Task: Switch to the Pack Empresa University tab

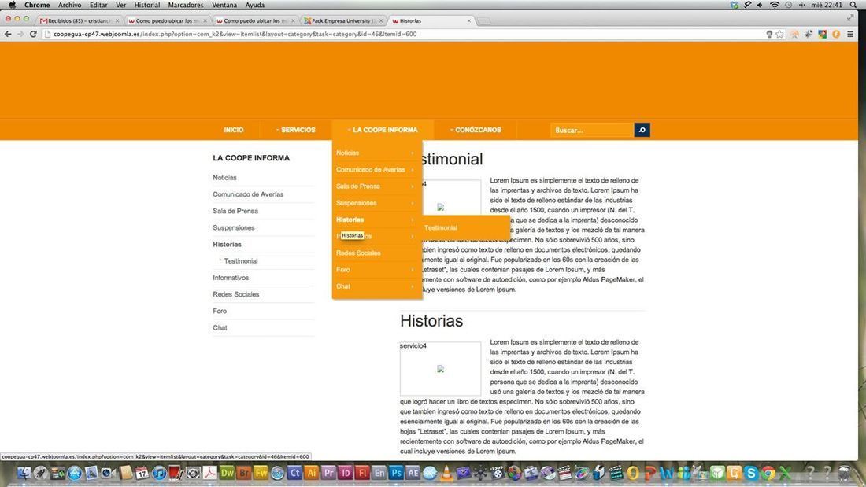Action: [x=342, y=21]
